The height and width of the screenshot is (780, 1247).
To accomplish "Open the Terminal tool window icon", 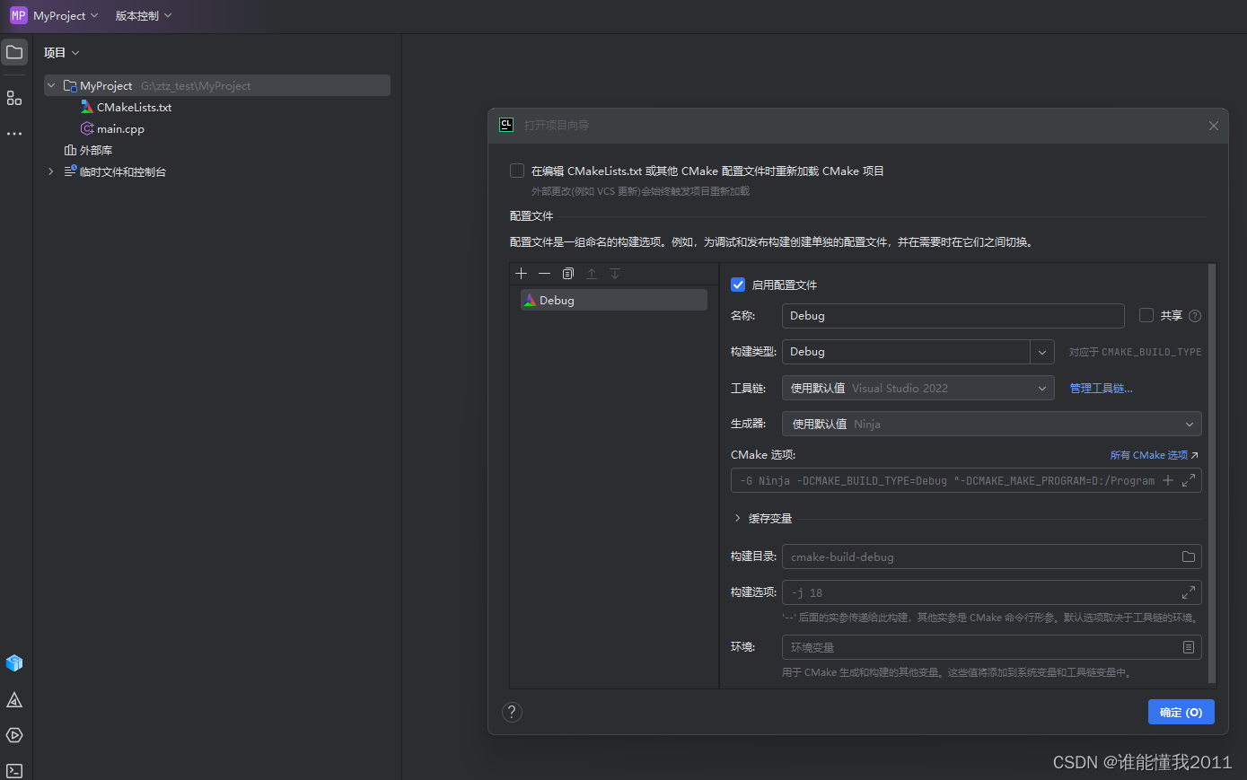I will (x=13, y=770).
